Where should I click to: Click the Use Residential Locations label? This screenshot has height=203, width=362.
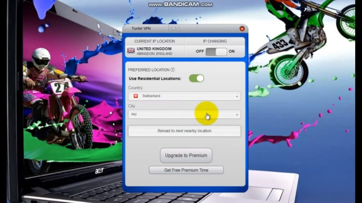point(155,79)
